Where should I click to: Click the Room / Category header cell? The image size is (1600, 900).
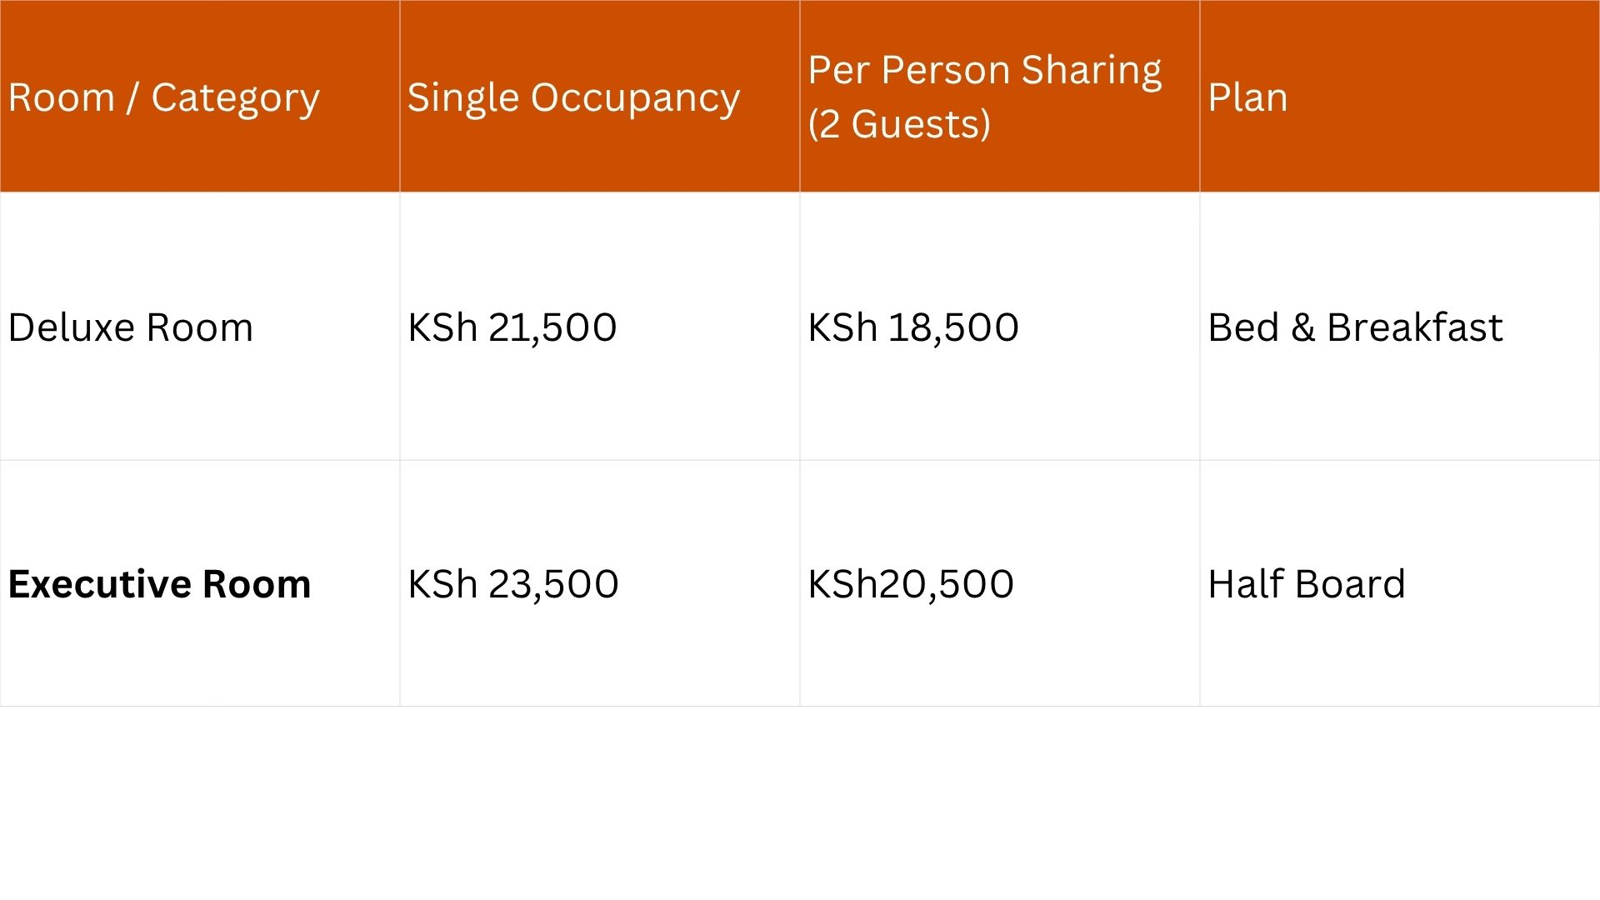[x=163, y=97]
